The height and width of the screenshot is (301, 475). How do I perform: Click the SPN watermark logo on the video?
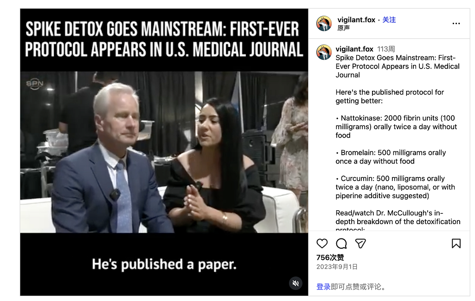35,84
